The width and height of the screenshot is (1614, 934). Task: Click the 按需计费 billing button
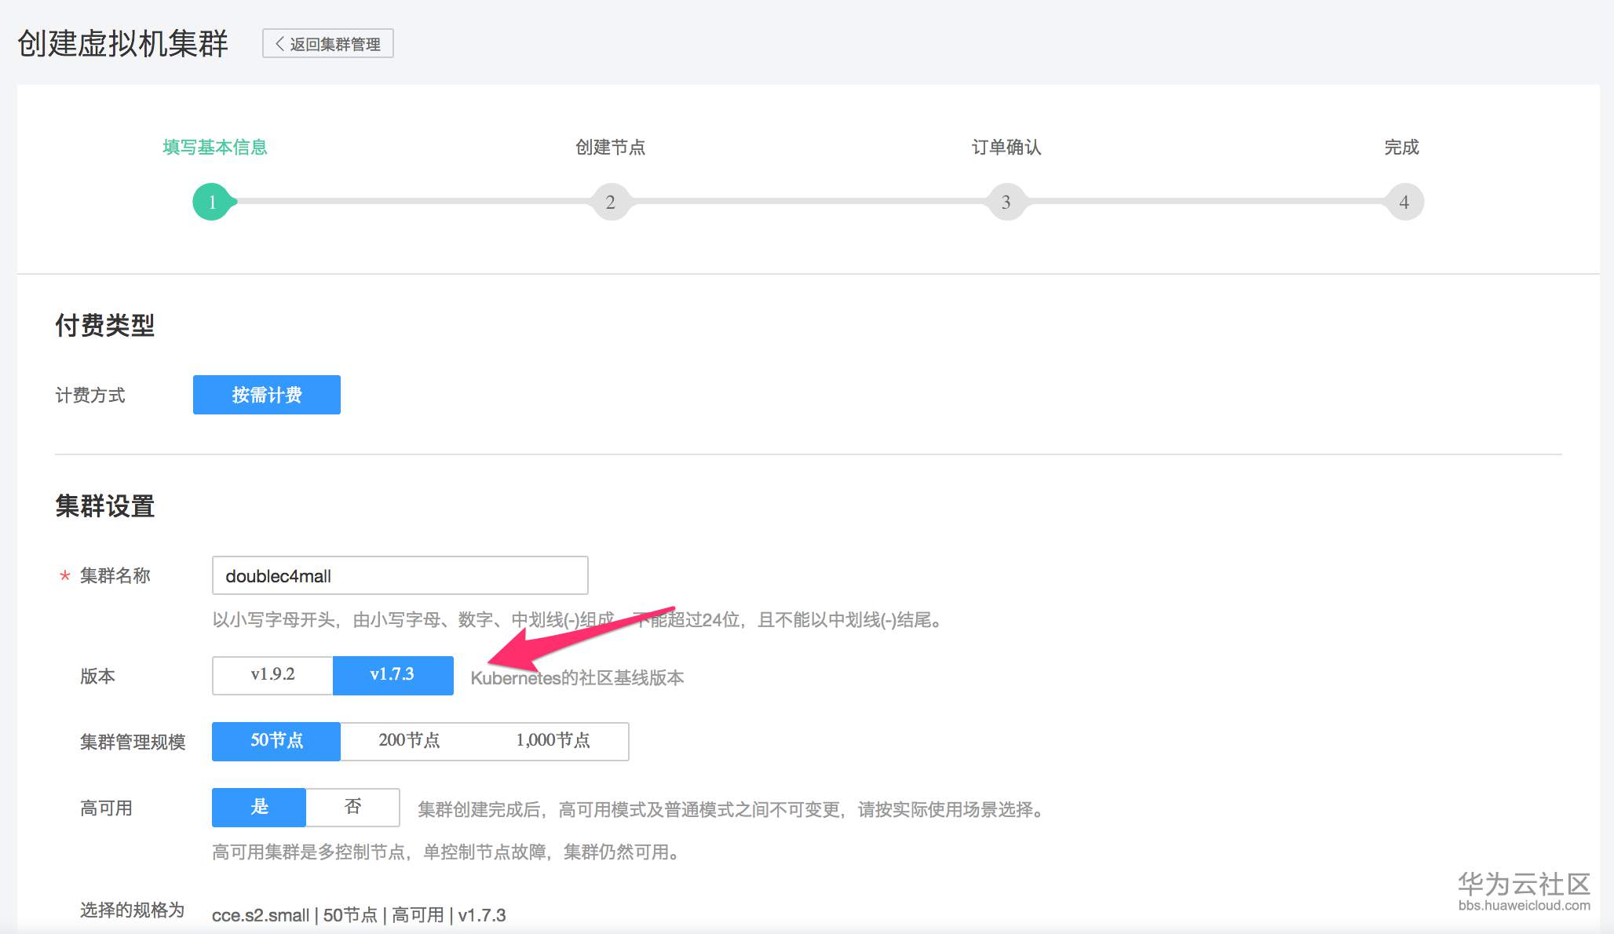click(x=266, y=395)
